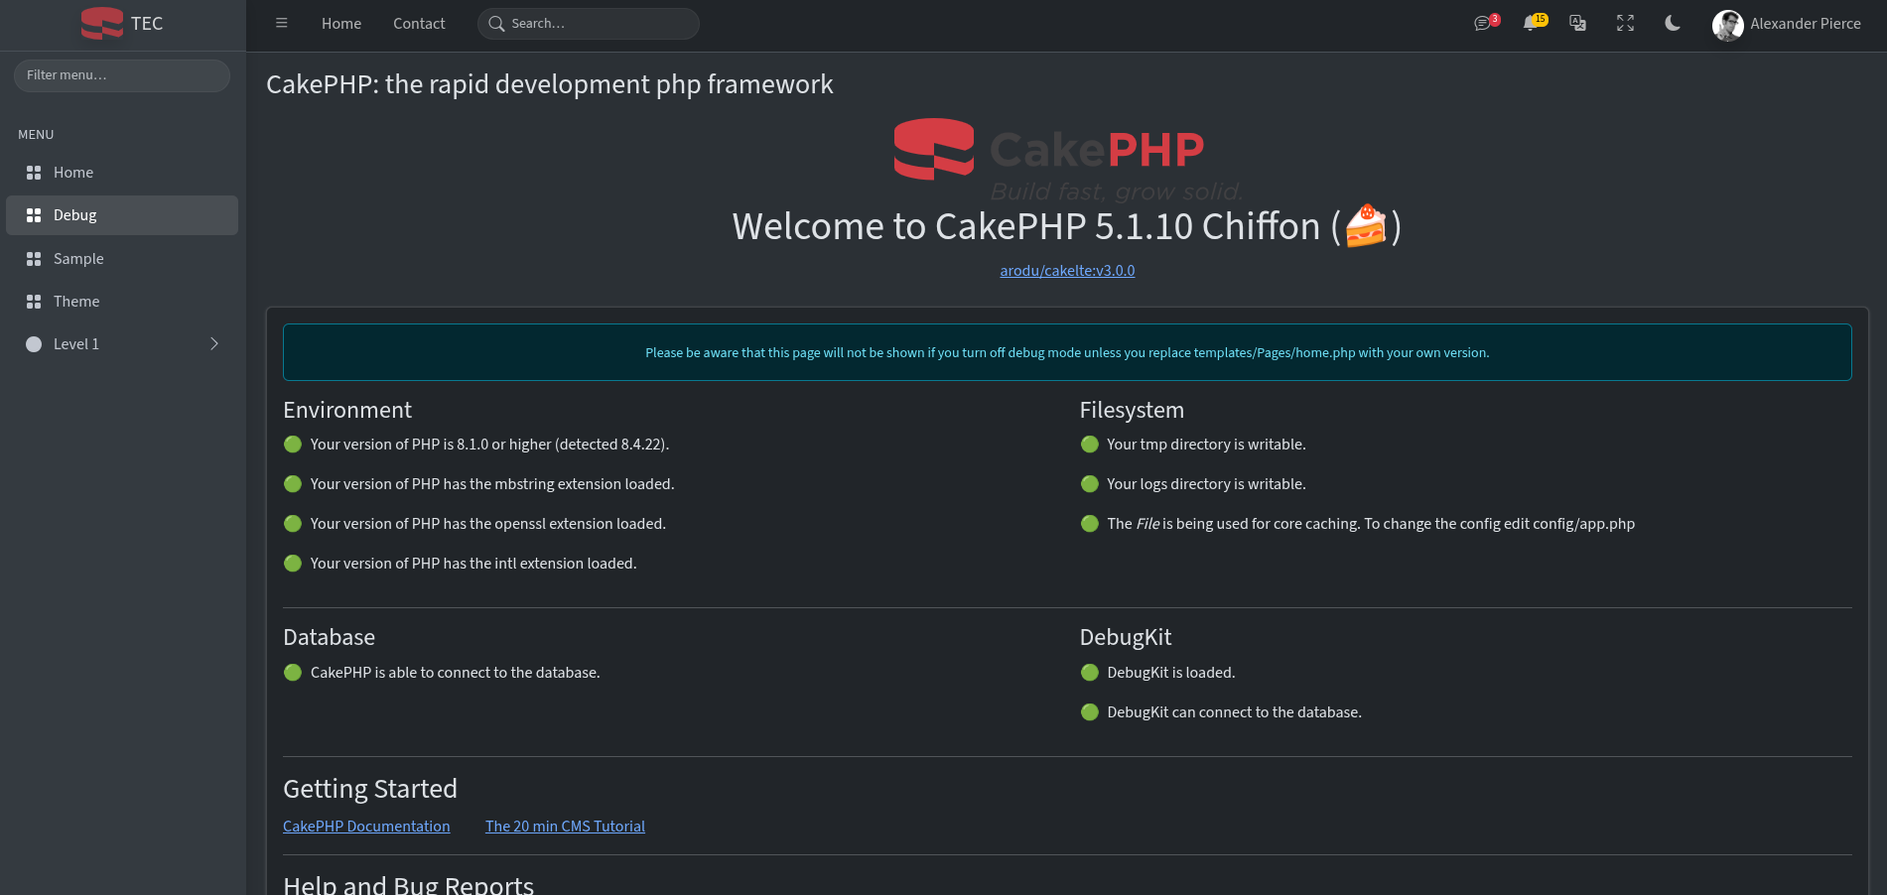Click the page title 'CakePHP: the rapid development php framework'
This screenshot has width=1887, height=895.
point(550,84)
